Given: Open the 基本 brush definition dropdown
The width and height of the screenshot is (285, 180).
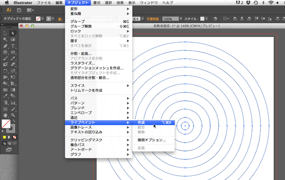Looking at the screenshot, I should pyautogui.click(x=142, y=19).
